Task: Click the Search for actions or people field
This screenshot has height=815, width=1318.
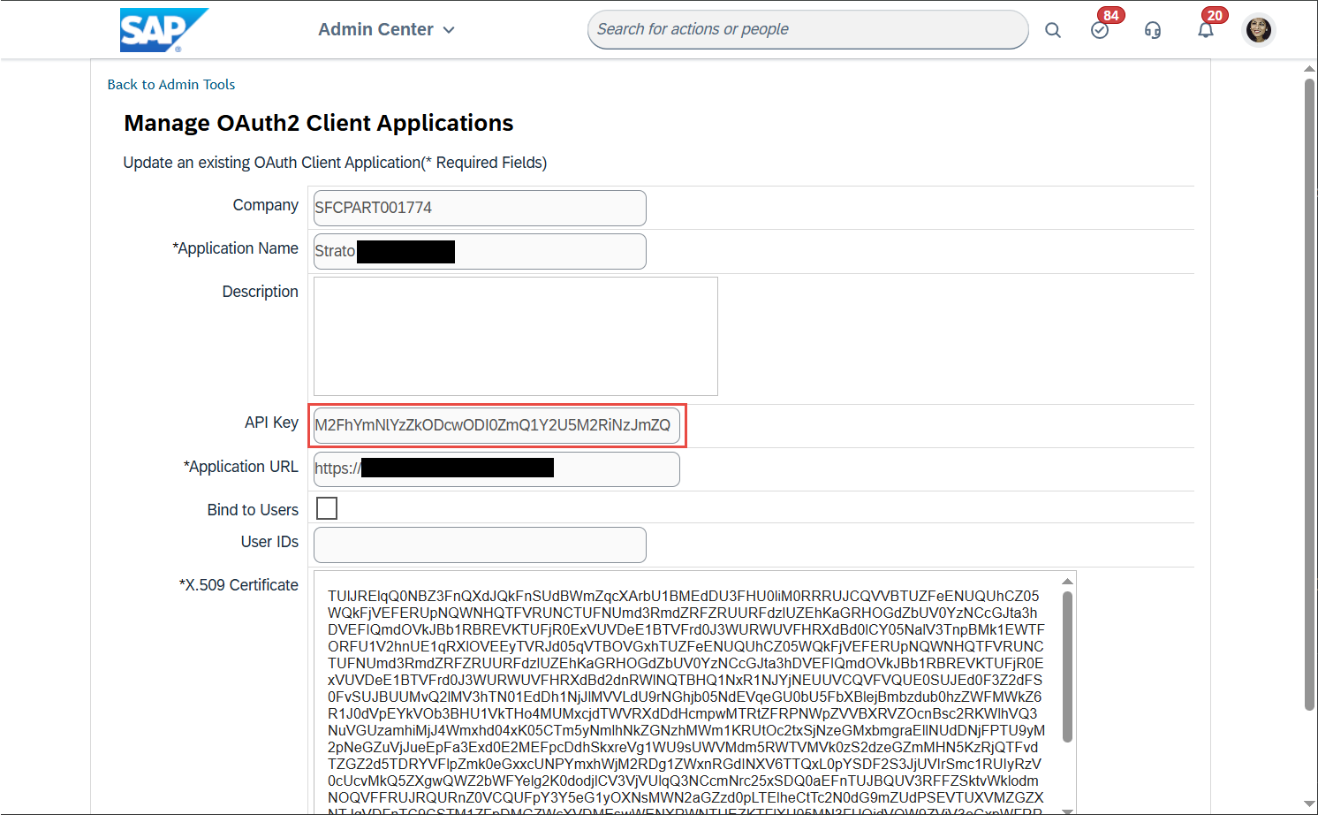Action: point(807,30)
